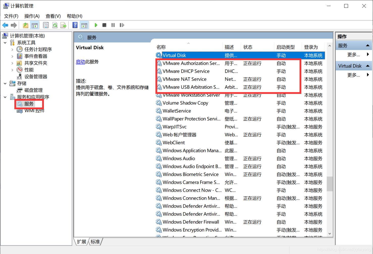Expand the 事件查看器 tree node
Image resolution: width=373 pixels, height=254 pixels.
pyautogui.click(x=12, y=56)
